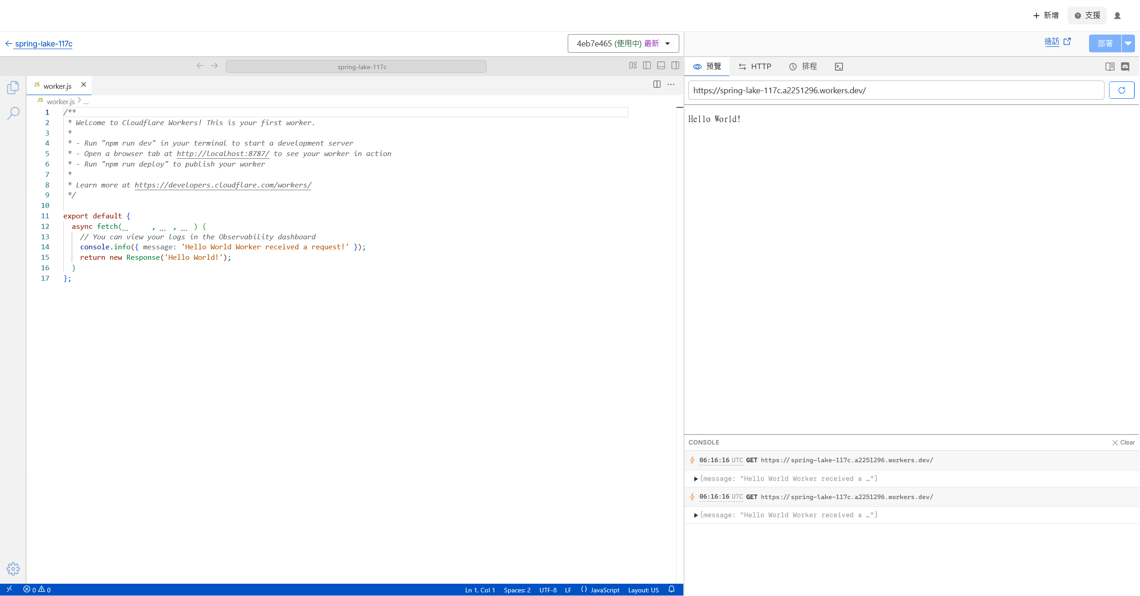Open the Search magnifier in activity bar

[x=13, y=113]
